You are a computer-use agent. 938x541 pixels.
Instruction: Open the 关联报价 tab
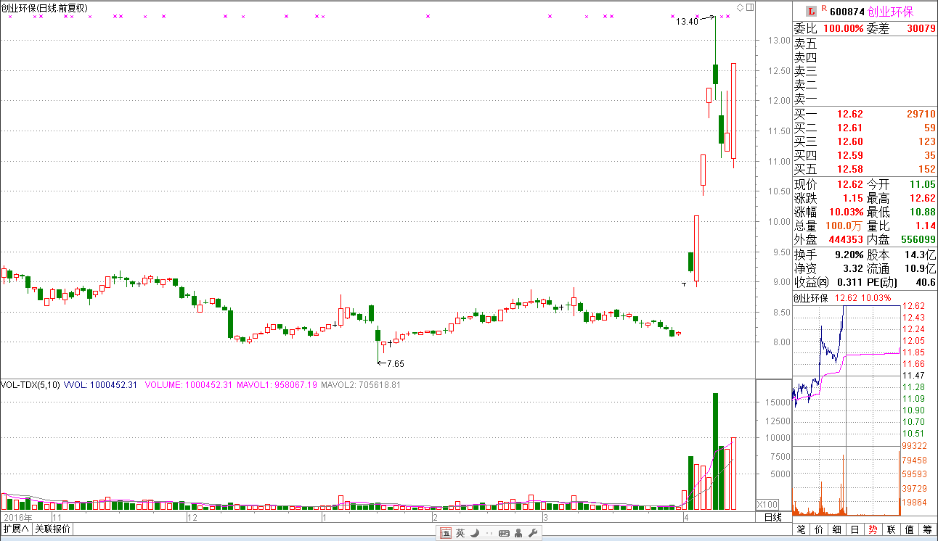pyautogui.click(x=53, y=529)
